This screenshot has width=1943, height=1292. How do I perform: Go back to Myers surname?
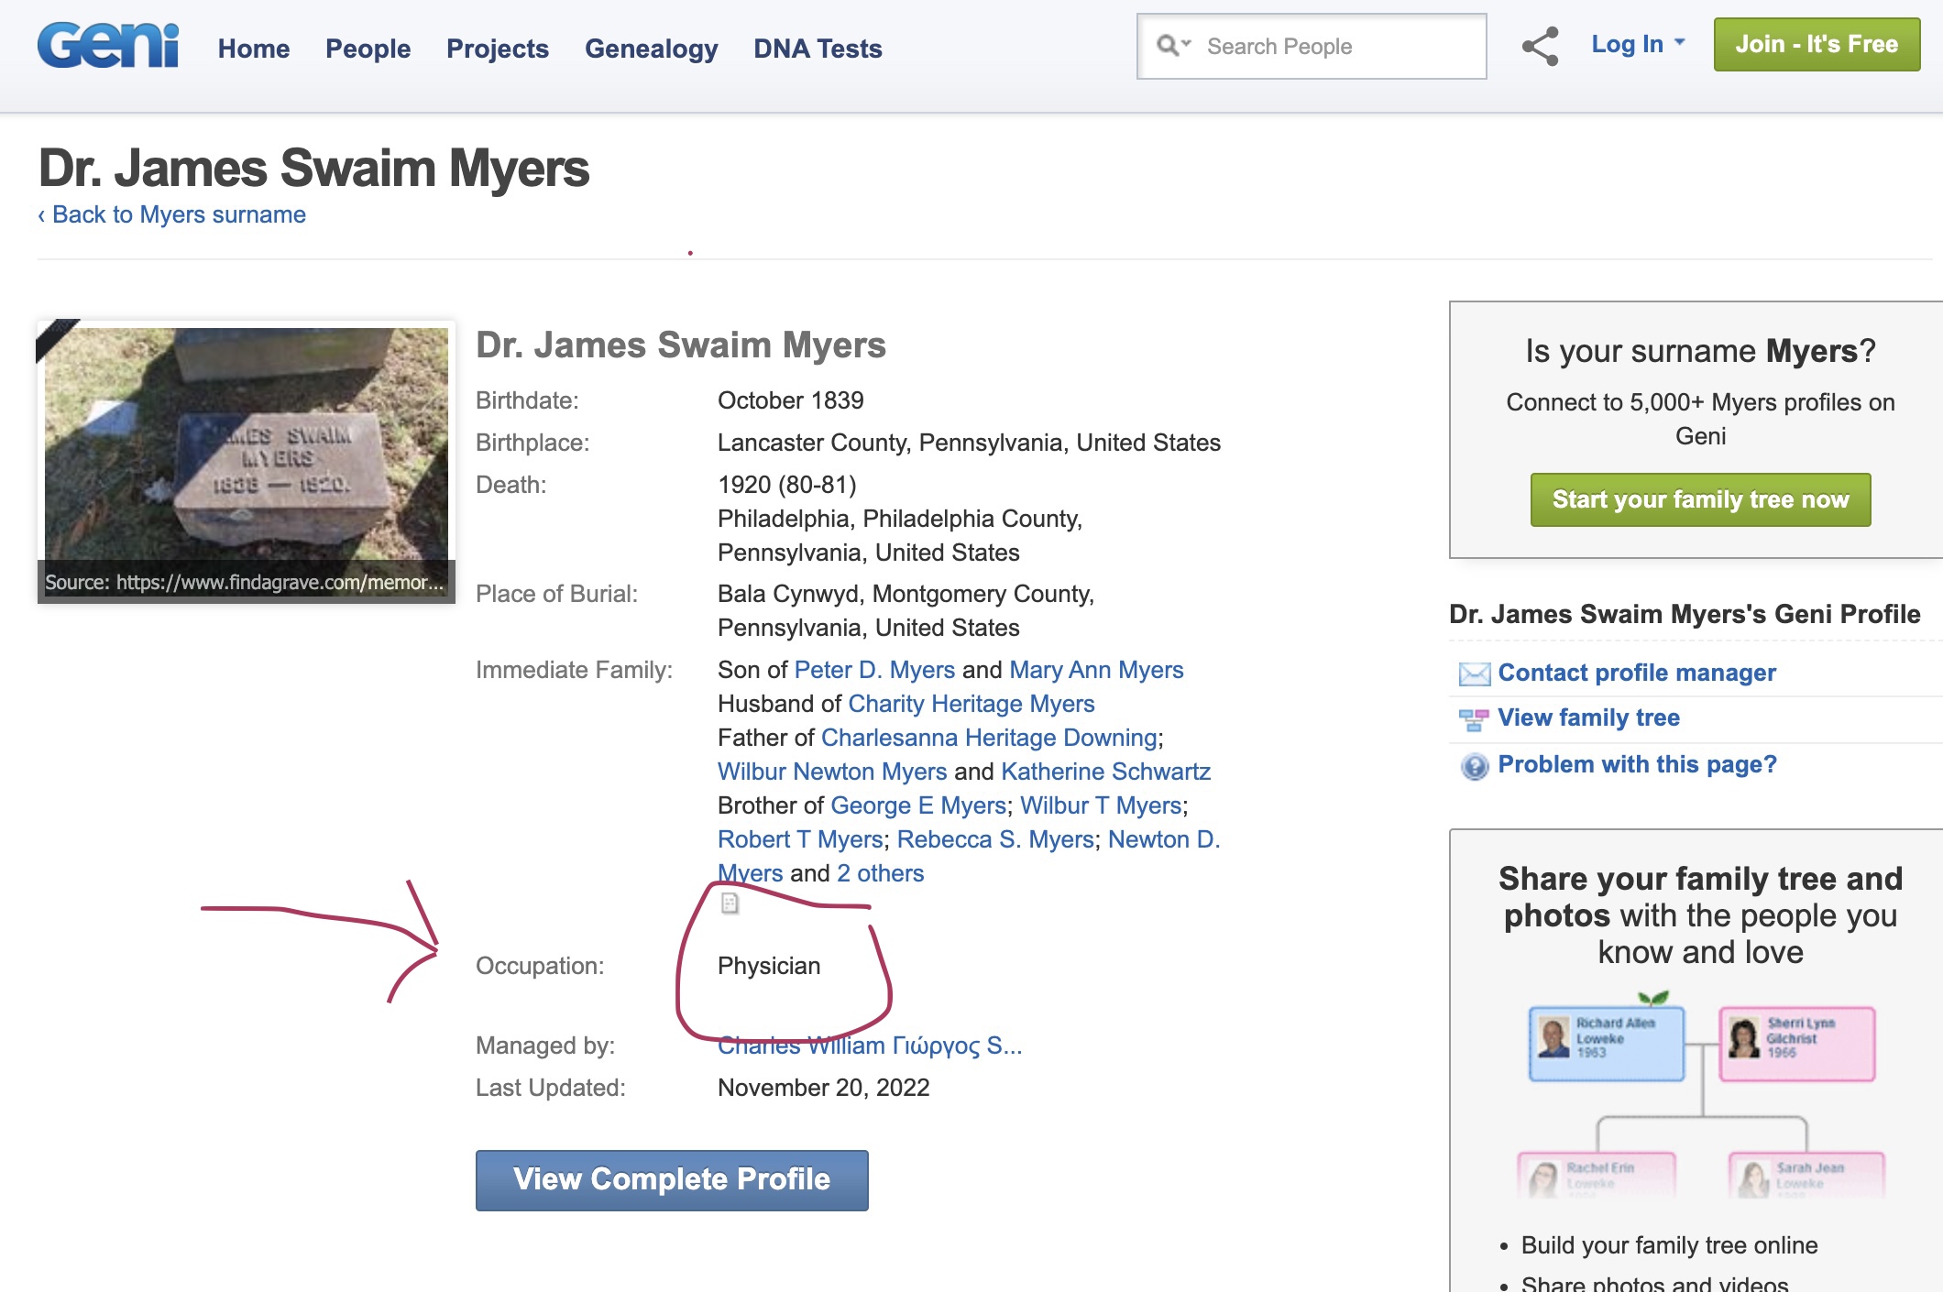point(172,214)
